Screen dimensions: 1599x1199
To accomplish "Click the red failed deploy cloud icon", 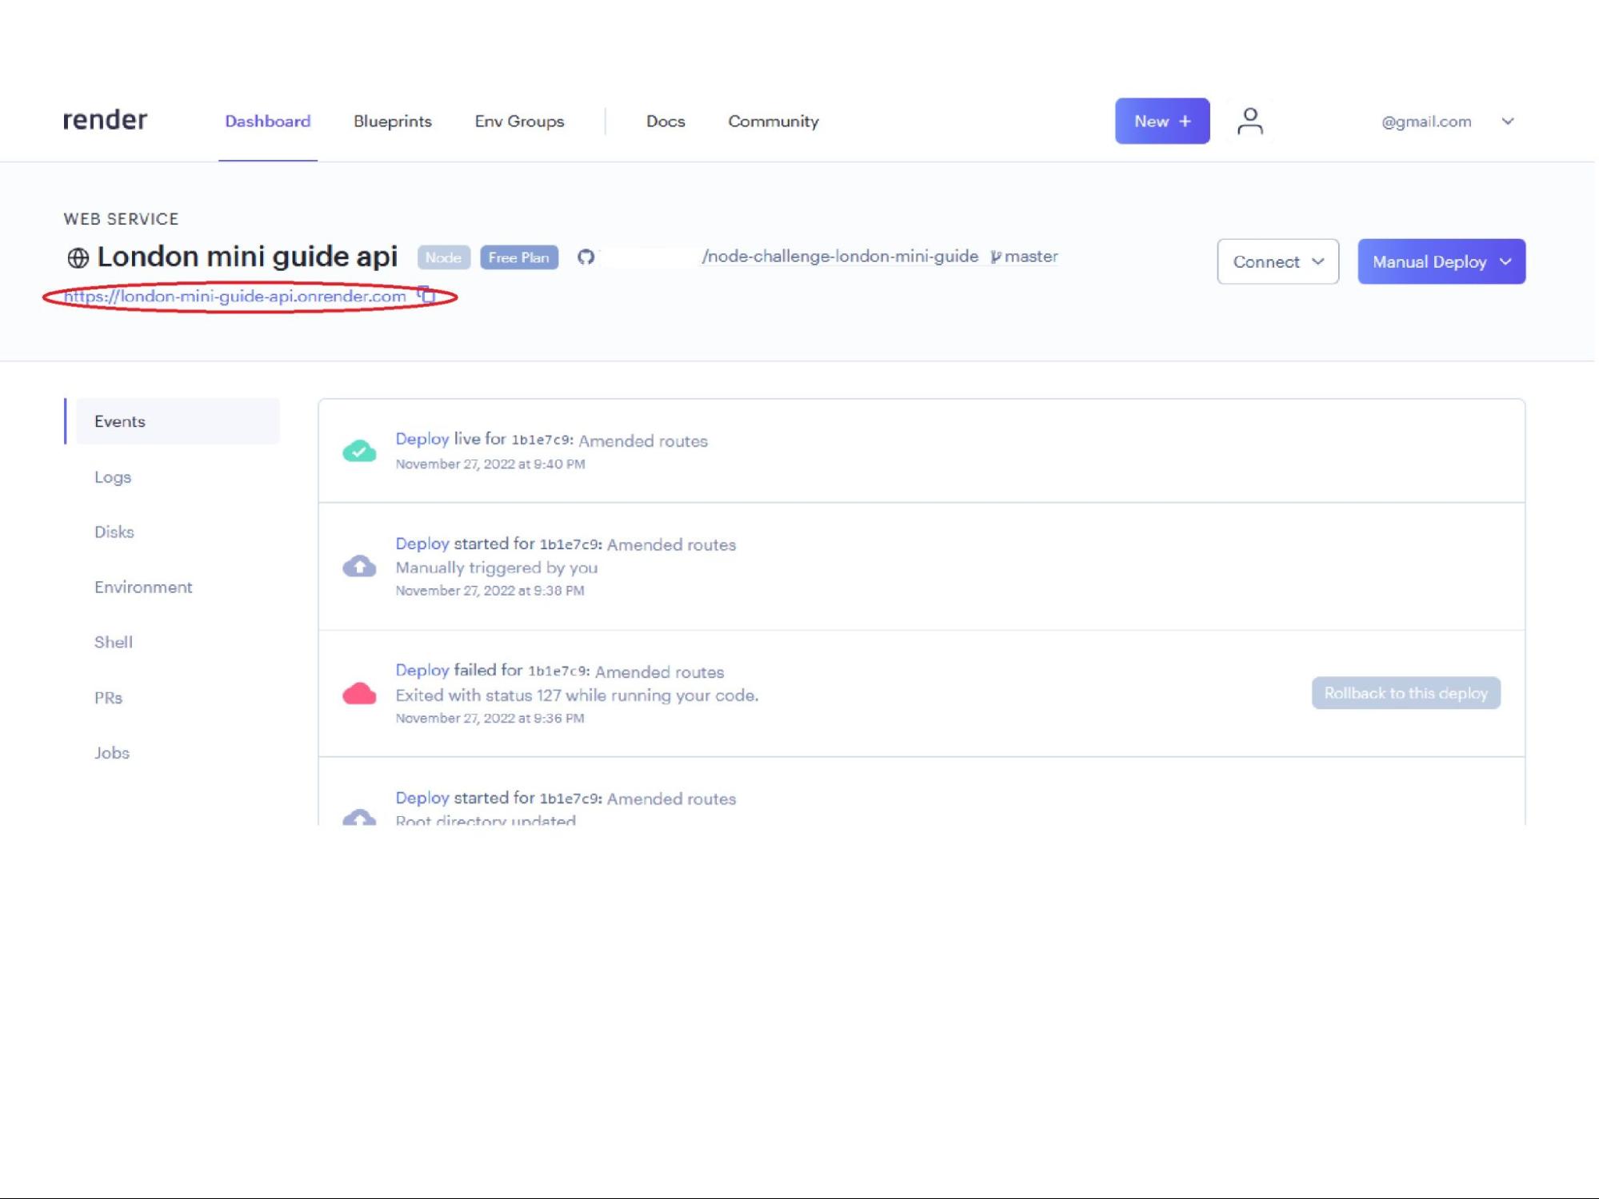I will coord(359,694).
